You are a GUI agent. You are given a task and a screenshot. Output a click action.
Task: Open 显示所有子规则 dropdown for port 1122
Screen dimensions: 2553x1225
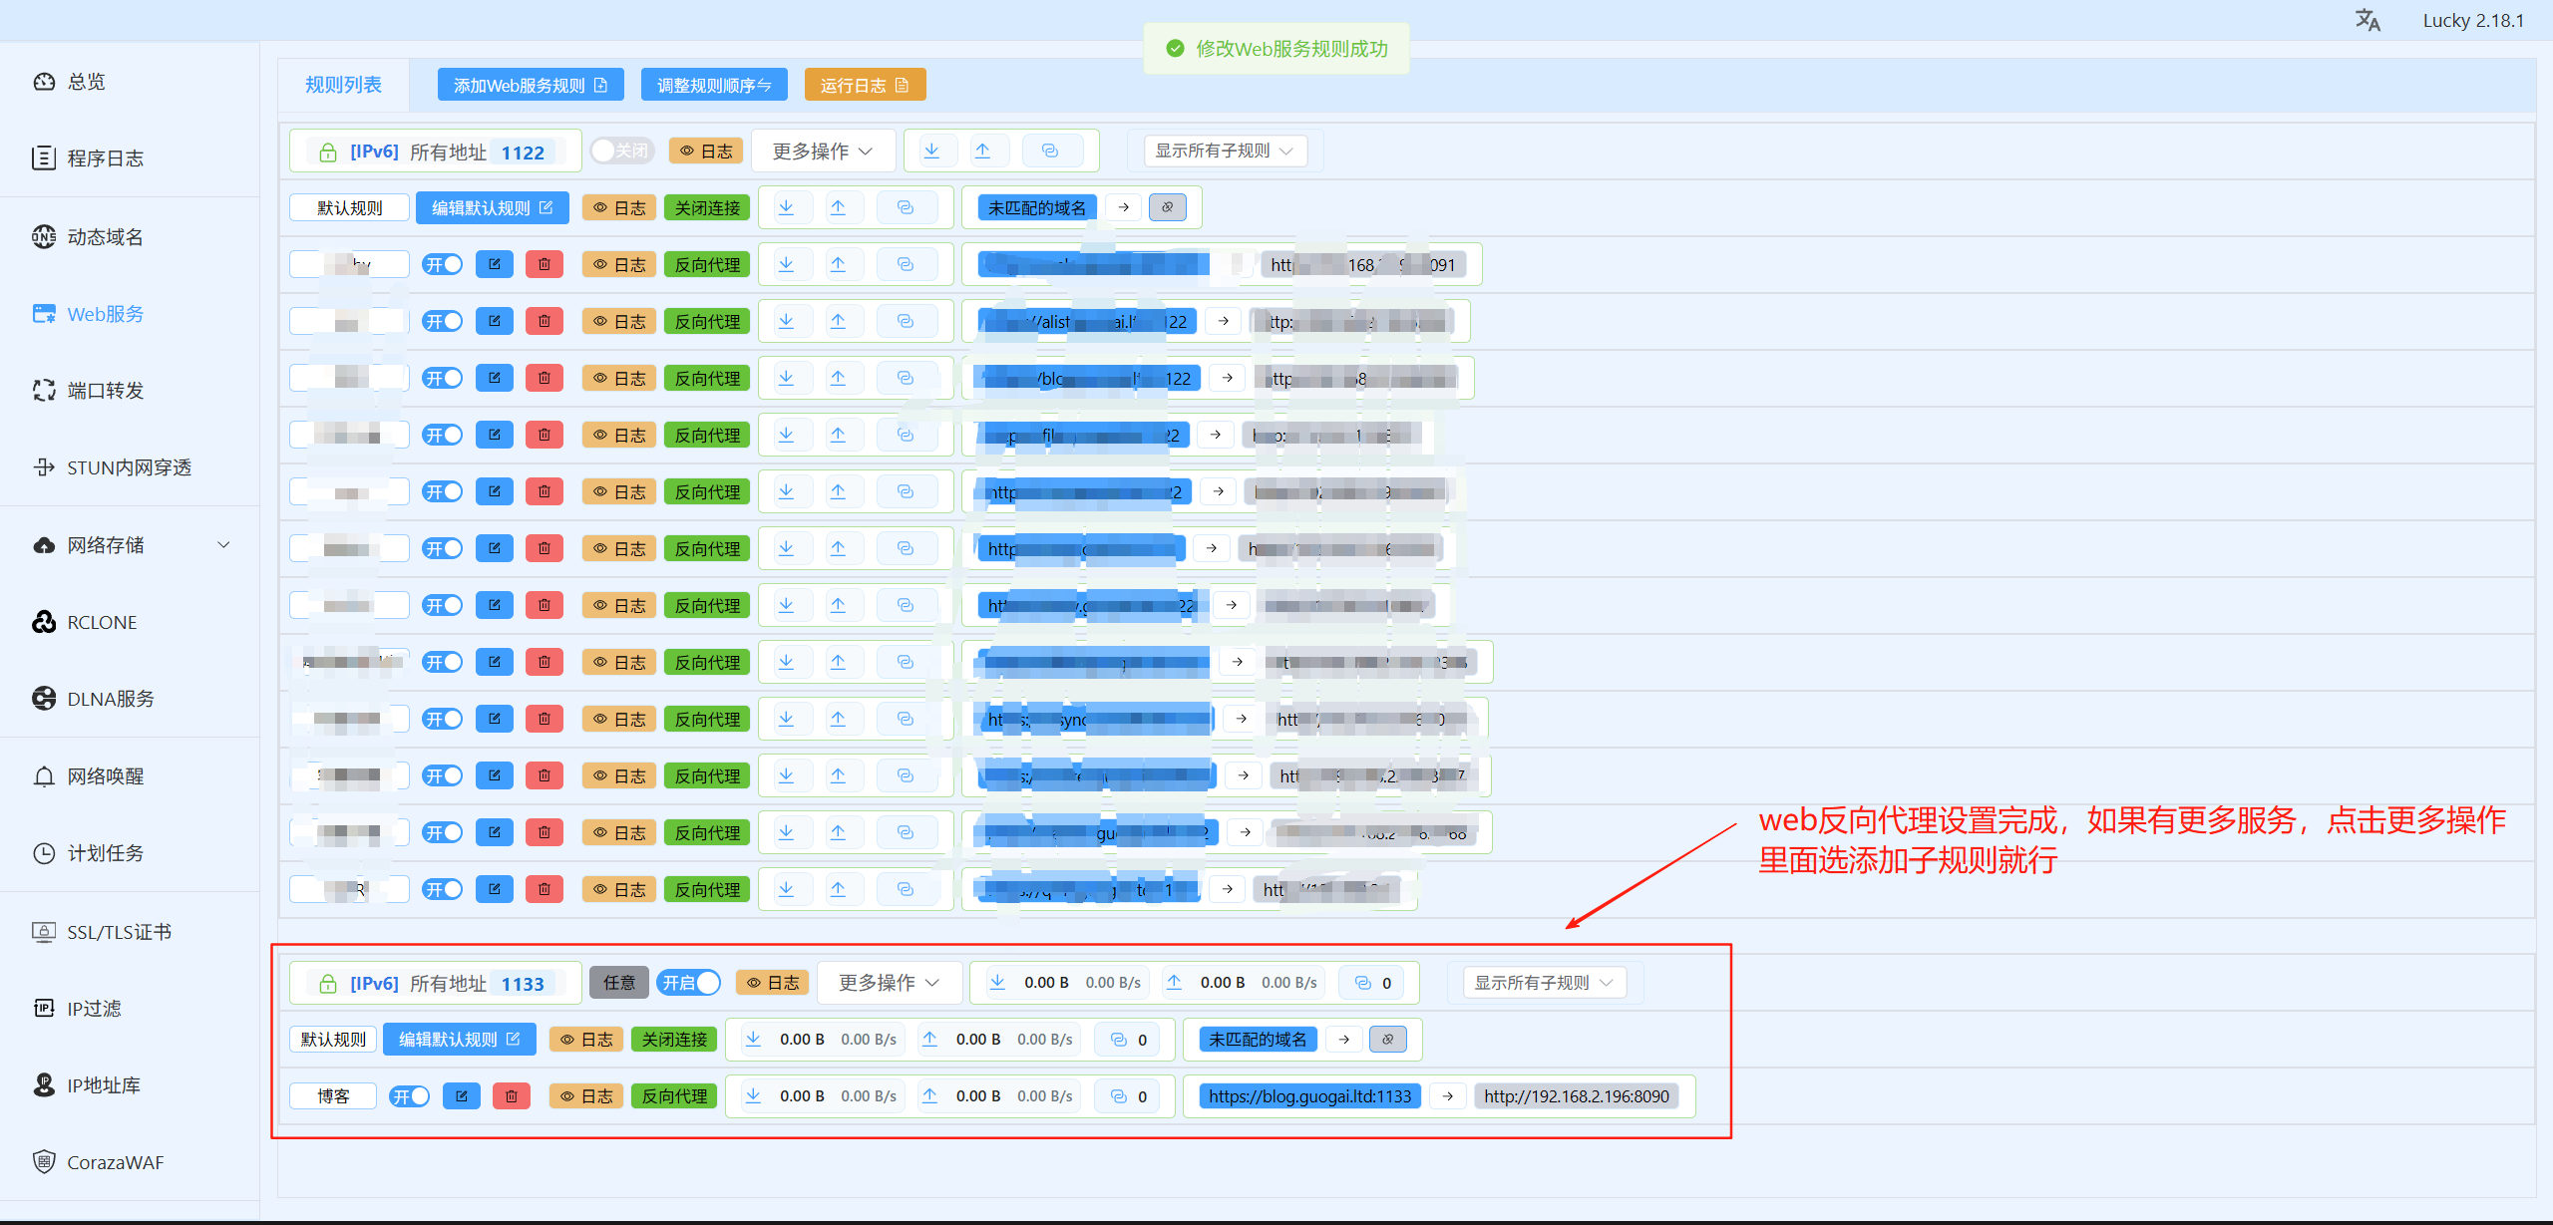pyautogui.click(x=1224, y=151)
